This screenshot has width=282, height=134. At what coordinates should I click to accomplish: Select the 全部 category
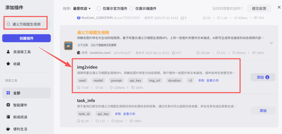[x=26, y=93]
